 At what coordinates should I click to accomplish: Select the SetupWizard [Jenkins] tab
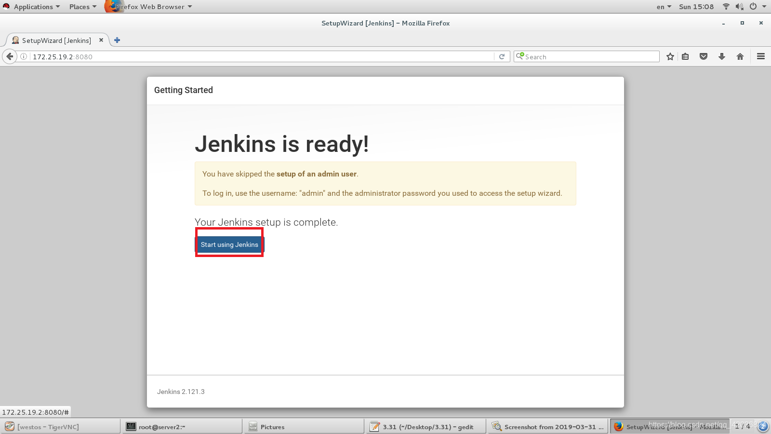point(56,41)
